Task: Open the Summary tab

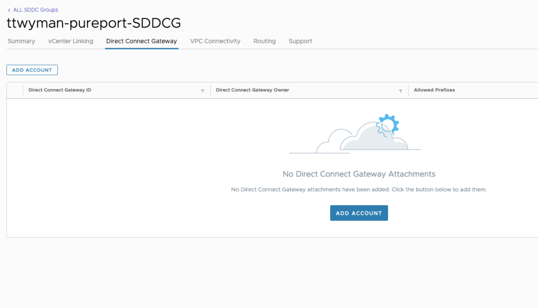Action: pyautogui.click(x=22, y=41)
